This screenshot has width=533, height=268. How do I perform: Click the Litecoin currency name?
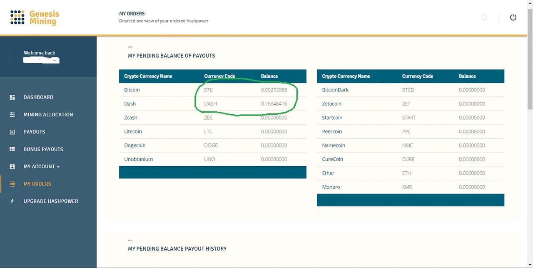click(x=133, y=131)
